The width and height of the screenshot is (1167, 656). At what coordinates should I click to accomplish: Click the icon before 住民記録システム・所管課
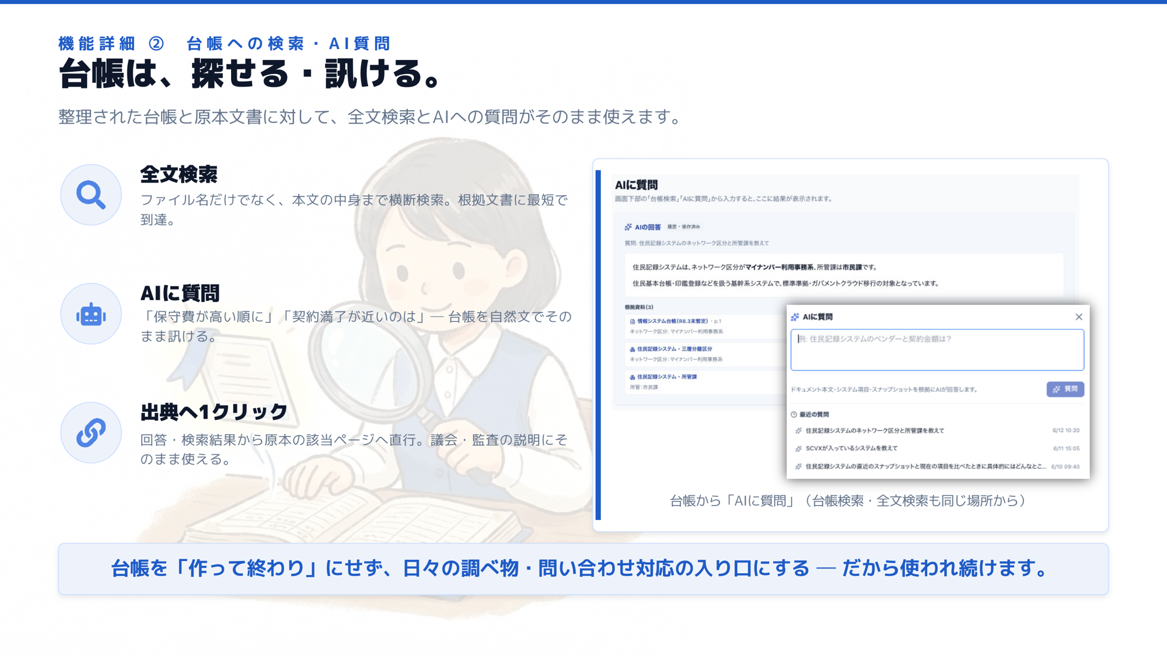[x=632, y=377]
